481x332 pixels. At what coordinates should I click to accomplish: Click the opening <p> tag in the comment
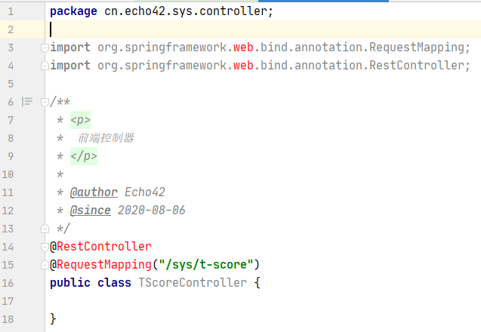click(x=79, y=120)
